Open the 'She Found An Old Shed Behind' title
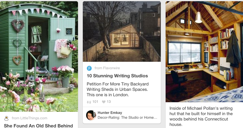 (38, 126)
